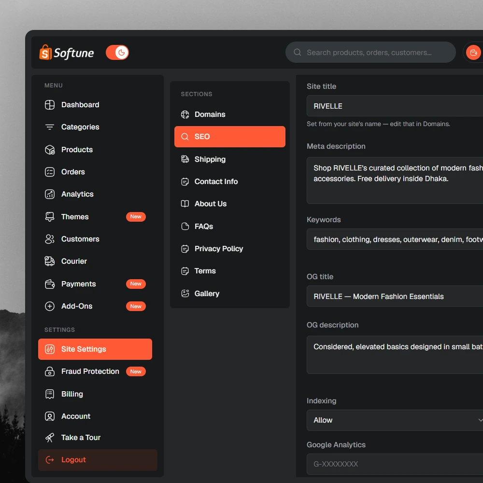Select the Terms section

(x=230, y=271)
